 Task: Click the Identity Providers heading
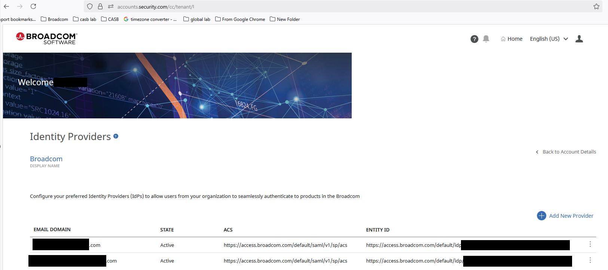(70, 137)
